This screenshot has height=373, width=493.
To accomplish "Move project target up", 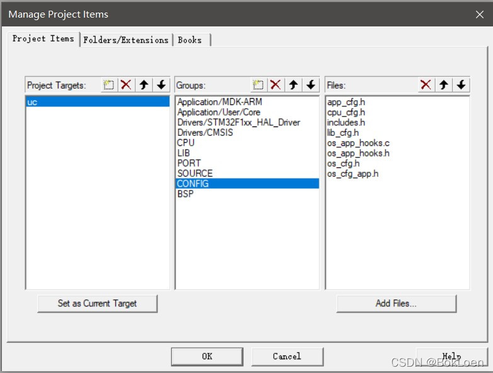I will coord(144,85).
